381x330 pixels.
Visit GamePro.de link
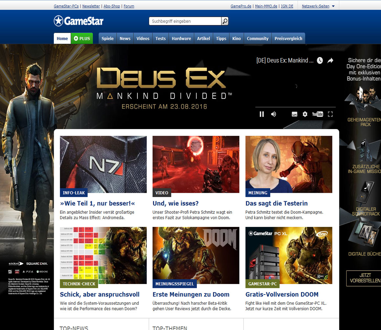click(x=241, y=6)
